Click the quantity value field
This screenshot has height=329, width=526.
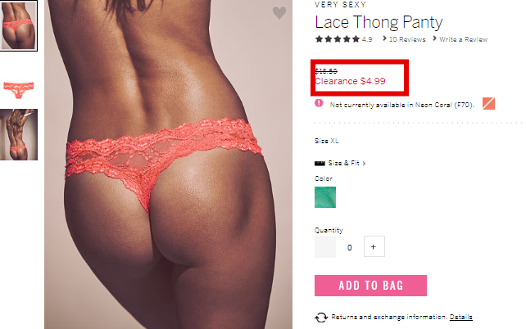point(350,248)
